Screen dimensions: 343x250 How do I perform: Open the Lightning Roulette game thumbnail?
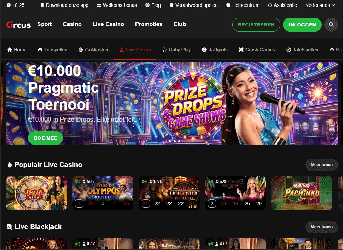[169, 193]
